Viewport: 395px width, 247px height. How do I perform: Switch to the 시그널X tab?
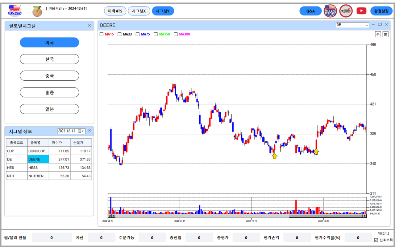coord(139,11)
